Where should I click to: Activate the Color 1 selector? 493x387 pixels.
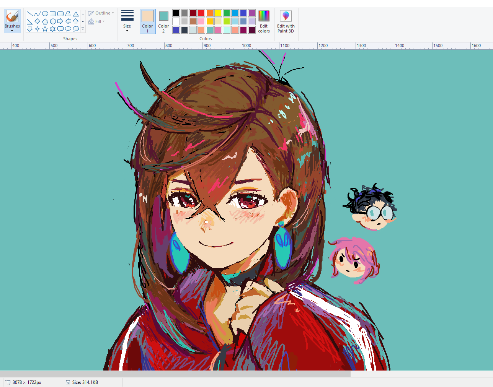point(147,21)
